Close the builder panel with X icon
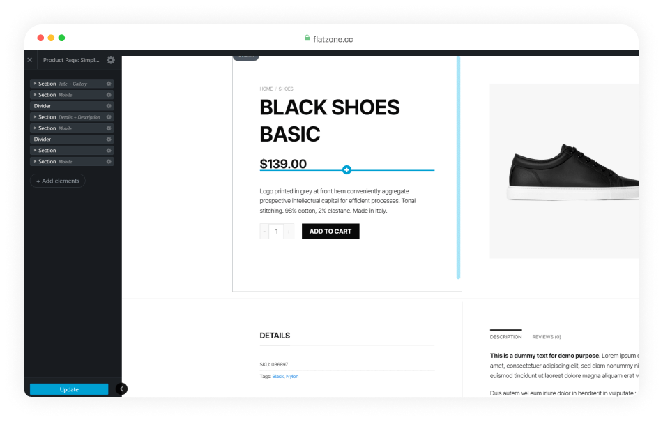The image size is (663, 422). [29, 60]
